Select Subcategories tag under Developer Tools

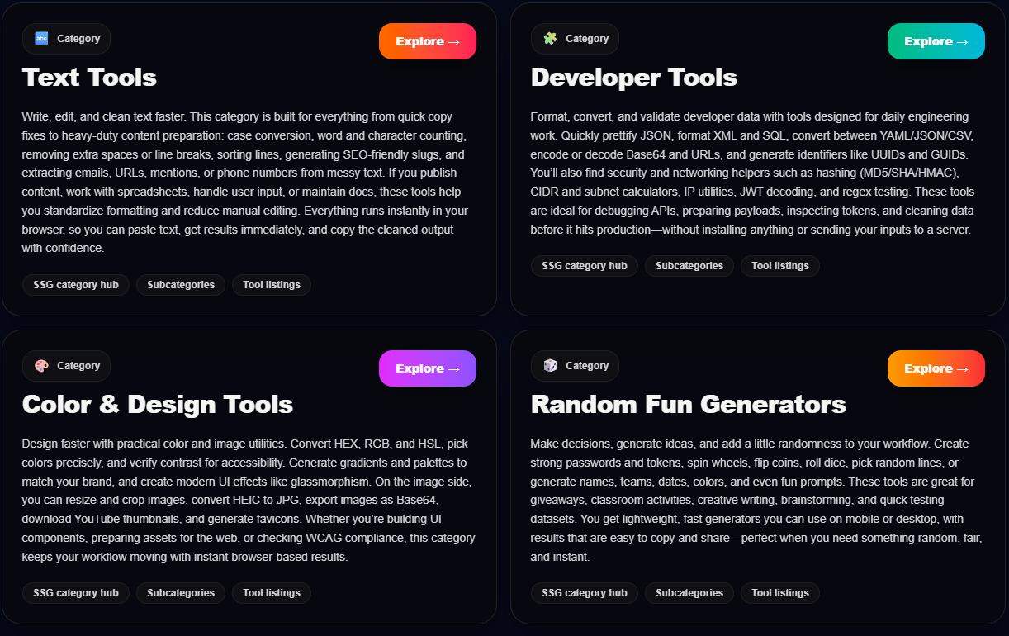(689, 266)
